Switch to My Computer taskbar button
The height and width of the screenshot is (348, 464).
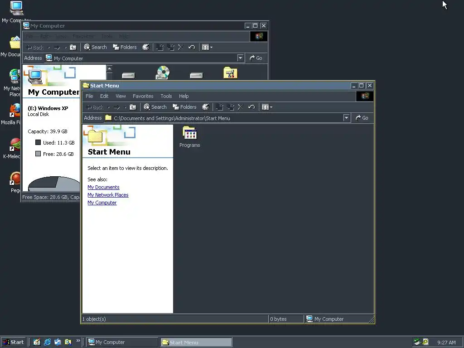click(x=122, y=342)
